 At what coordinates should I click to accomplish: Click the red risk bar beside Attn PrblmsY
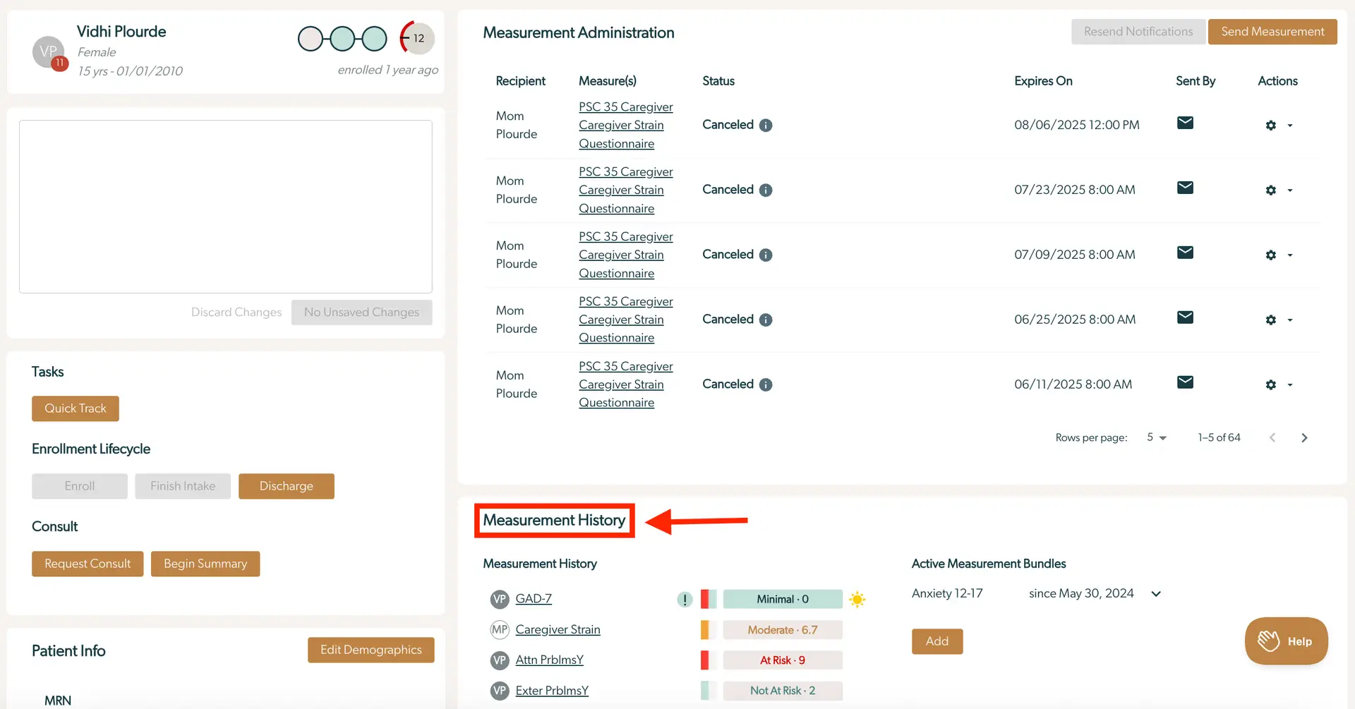coord(705,660)
